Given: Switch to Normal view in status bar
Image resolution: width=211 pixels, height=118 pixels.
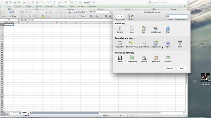Looking at the screenshot, I should (3, 114).
